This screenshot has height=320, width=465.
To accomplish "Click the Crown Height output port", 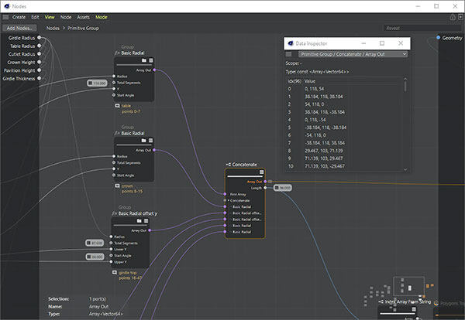I will 38,62.
